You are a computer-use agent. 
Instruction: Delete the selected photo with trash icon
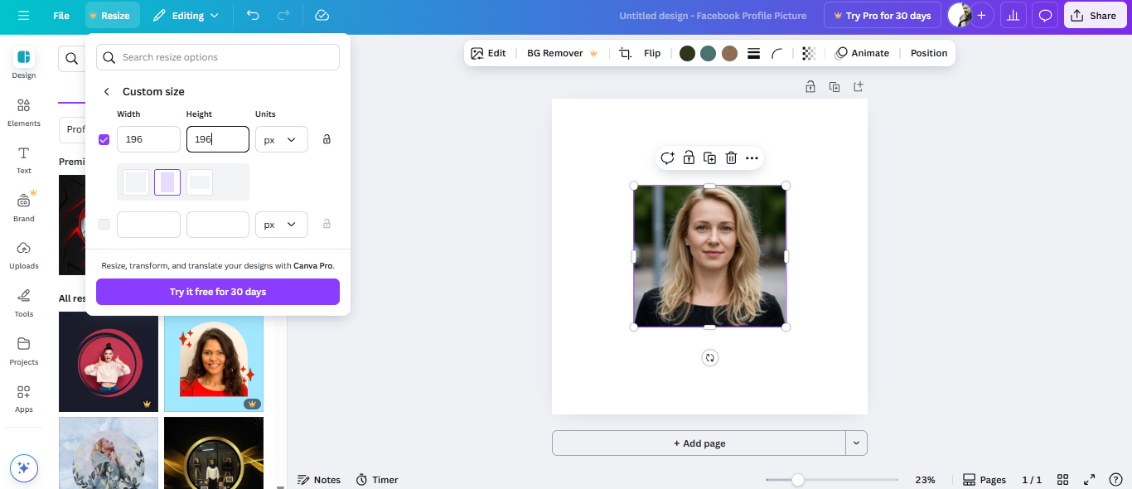[x=731, y=158]
